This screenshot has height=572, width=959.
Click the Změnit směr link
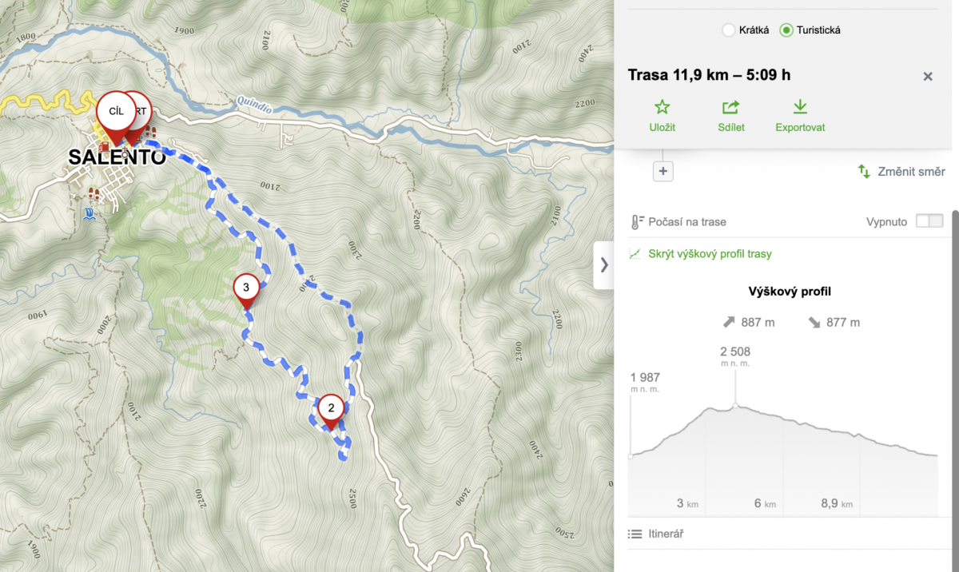pos(911,172)
